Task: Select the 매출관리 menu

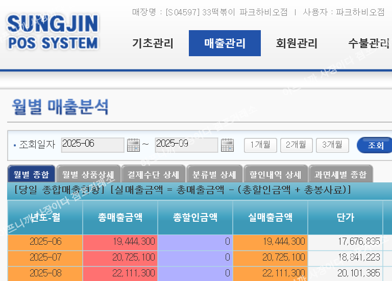Action: [x=225, y=43]
